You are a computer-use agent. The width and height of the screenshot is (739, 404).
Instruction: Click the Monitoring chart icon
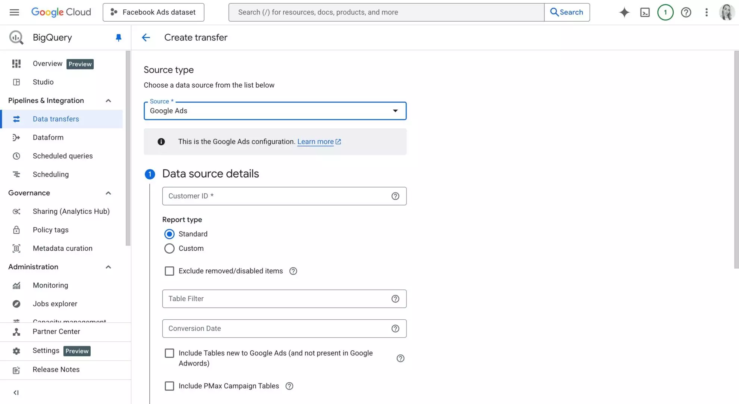click(x=16, y=285)
